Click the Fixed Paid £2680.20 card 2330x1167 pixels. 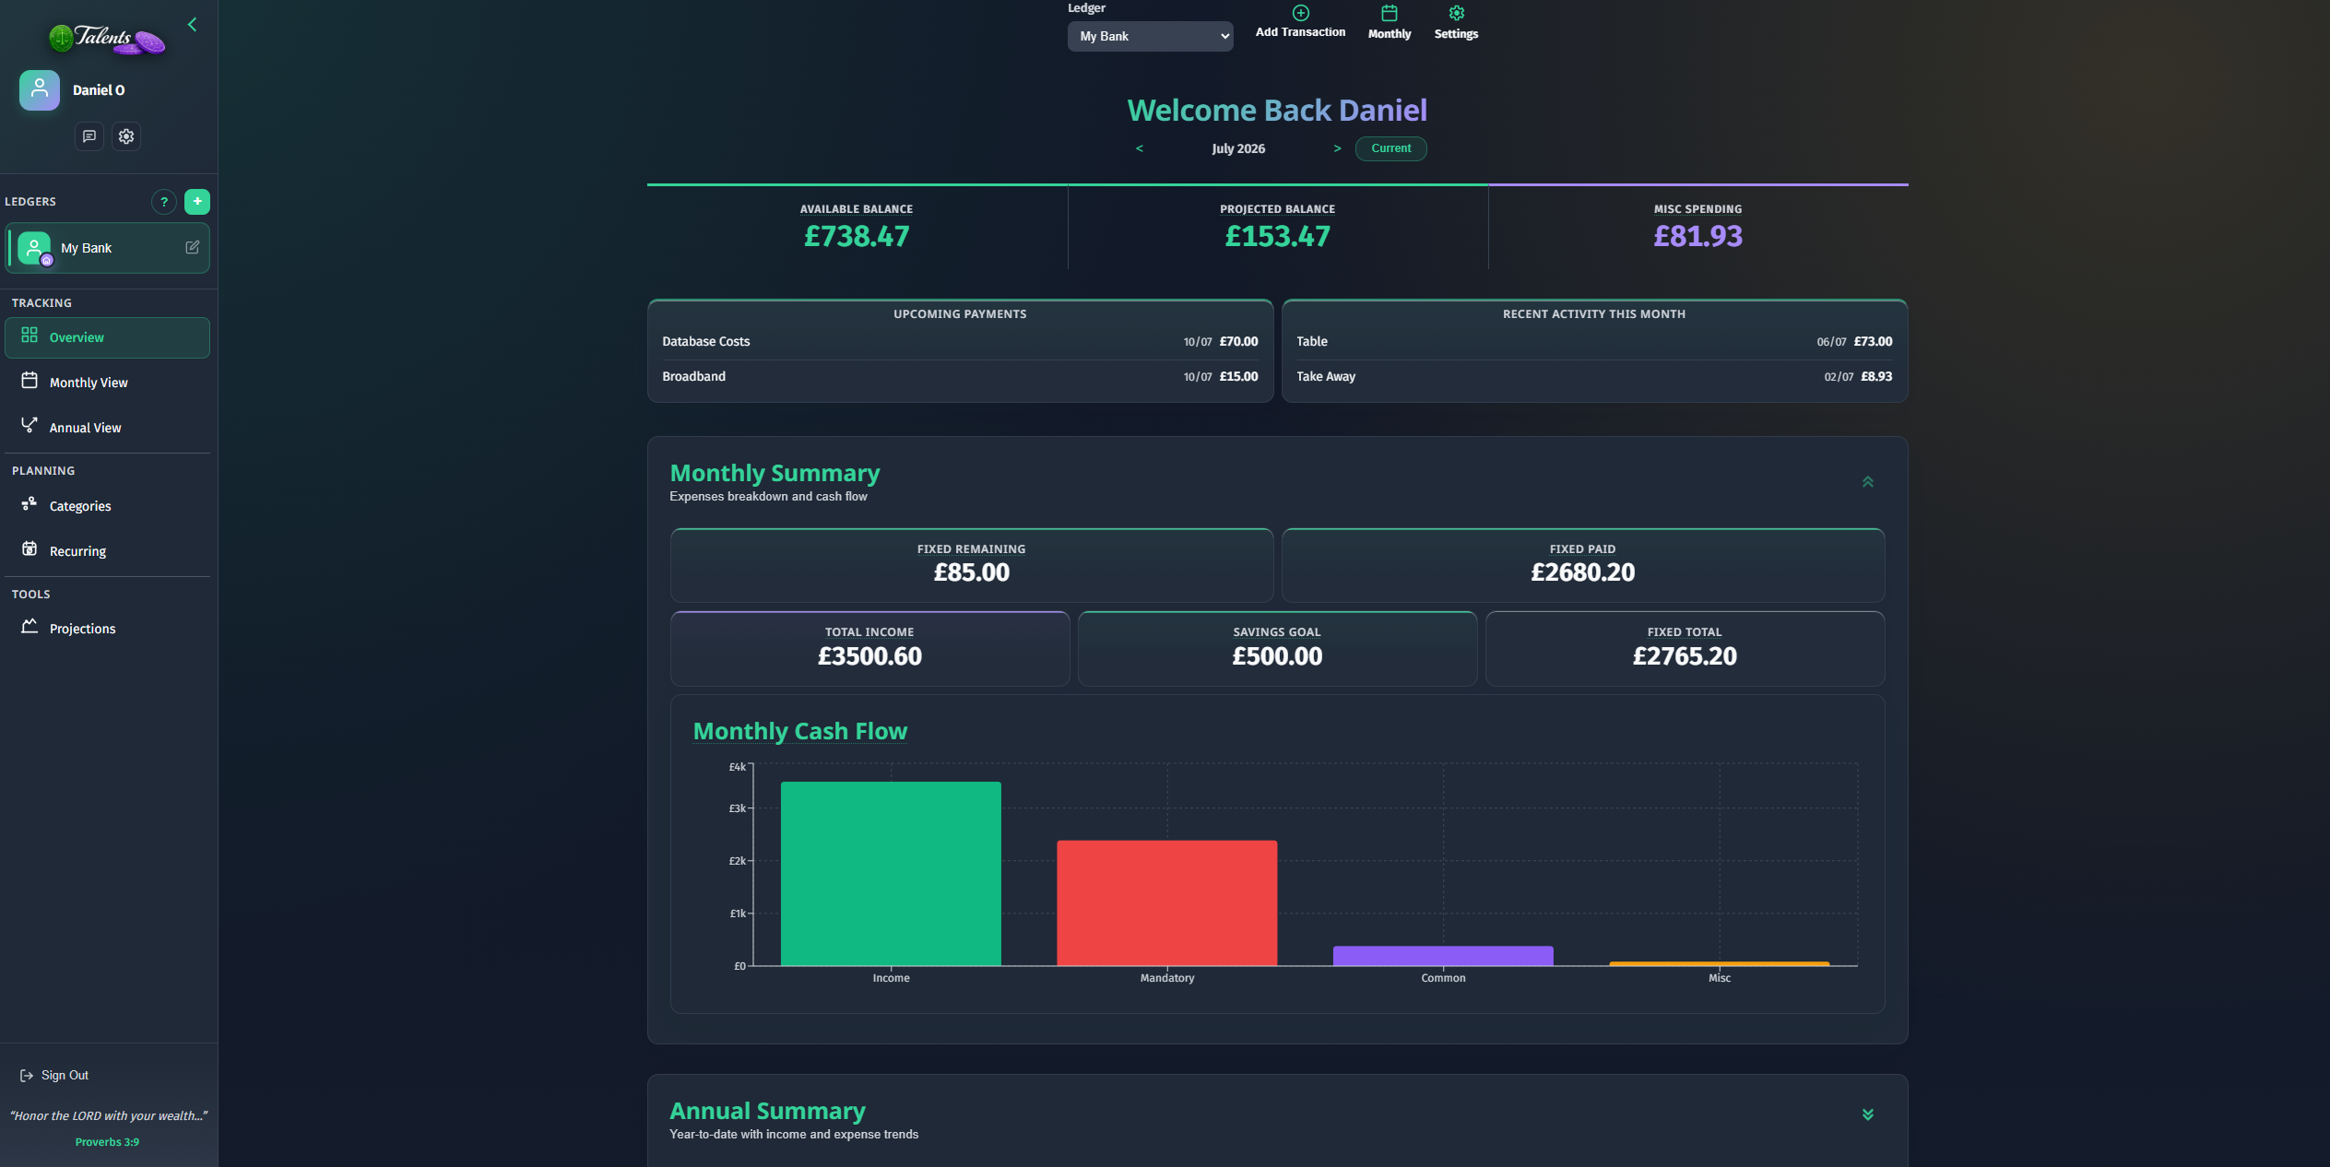coord(1583,565)
